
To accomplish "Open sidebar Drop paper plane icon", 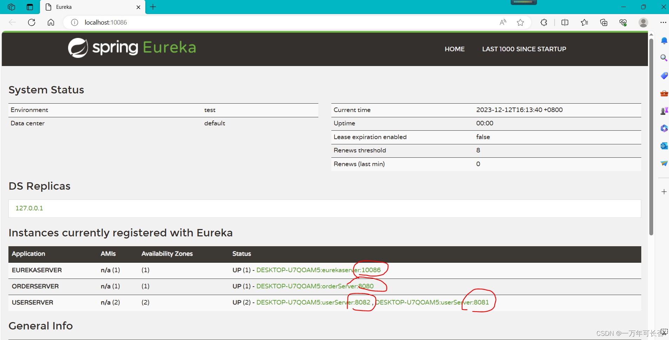I will tap(664, 163).
